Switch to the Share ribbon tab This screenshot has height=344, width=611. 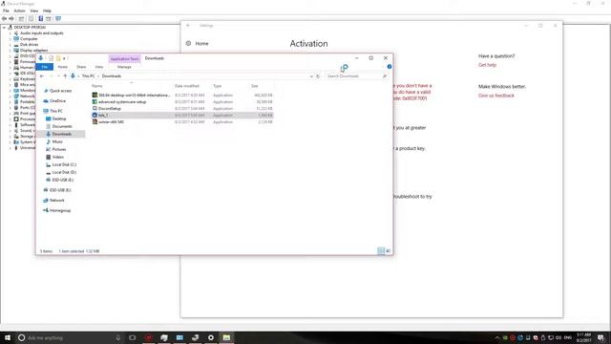(81, 67)
